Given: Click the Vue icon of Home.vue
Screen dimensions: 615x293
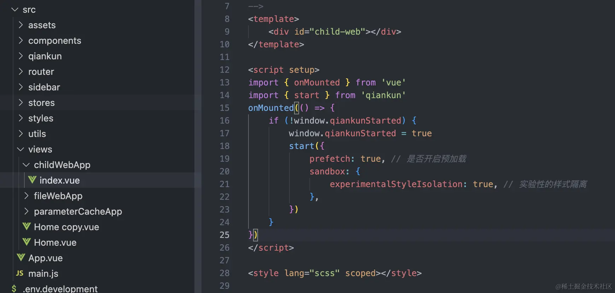Looking at the screenshot, I should (x=27, y=242).
